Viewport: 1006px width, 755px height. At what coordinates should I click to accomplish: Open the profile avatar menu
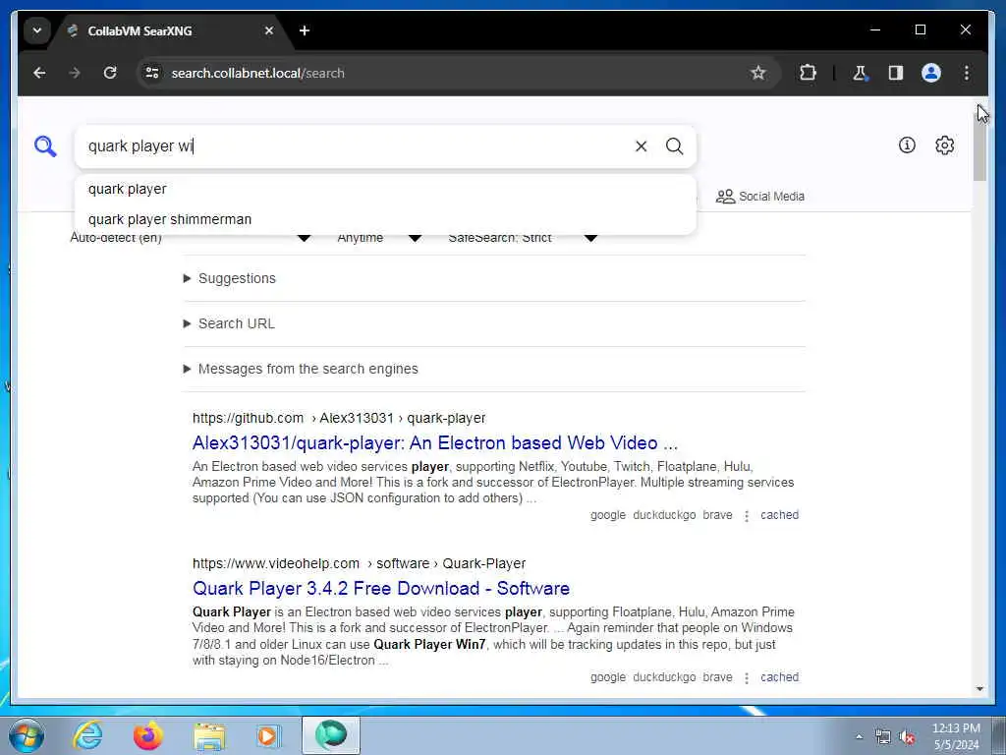coord(931,73)
